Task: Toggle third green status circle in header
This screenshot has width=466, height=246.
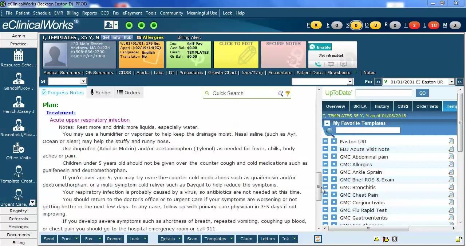Action: coord(154,25)
